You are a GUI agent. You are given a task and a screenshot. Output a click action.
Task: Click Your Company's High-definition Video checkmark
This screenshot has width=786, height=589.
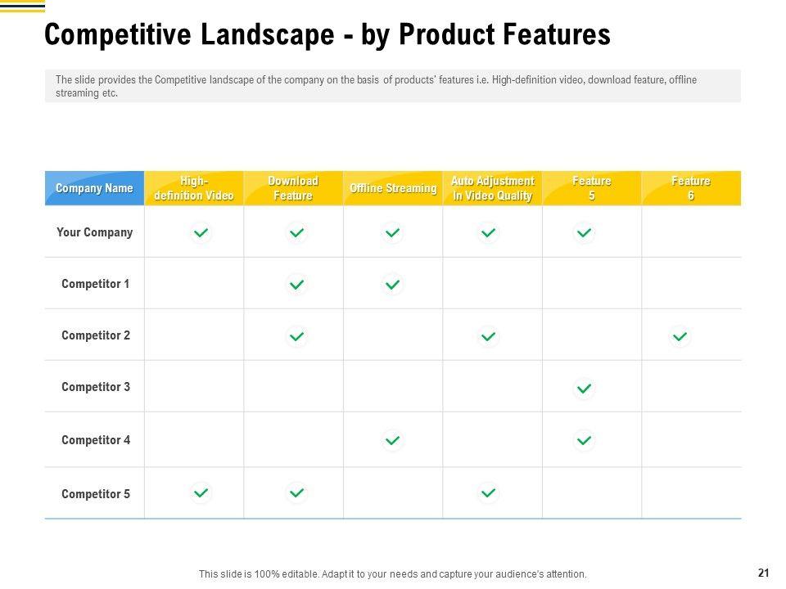point(201,233)
